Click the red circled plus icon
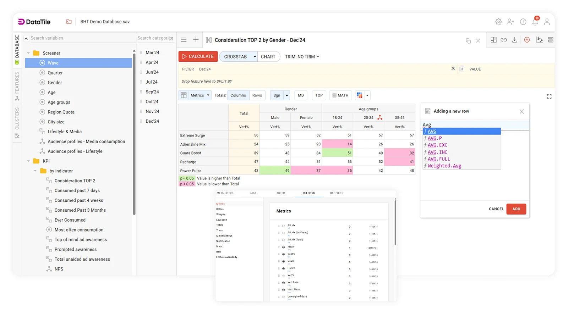 pyautogui.click(x=527, y=40)
